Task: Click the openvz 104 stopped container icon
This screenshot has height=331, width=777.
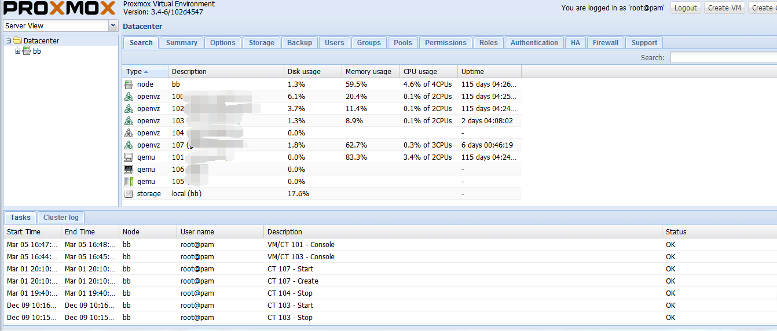Action: [x=129, y=133]
